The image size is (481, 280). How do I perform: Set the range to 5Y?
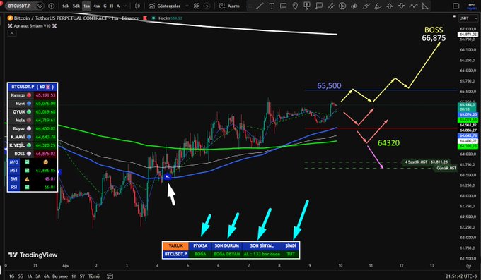[82, 276]
